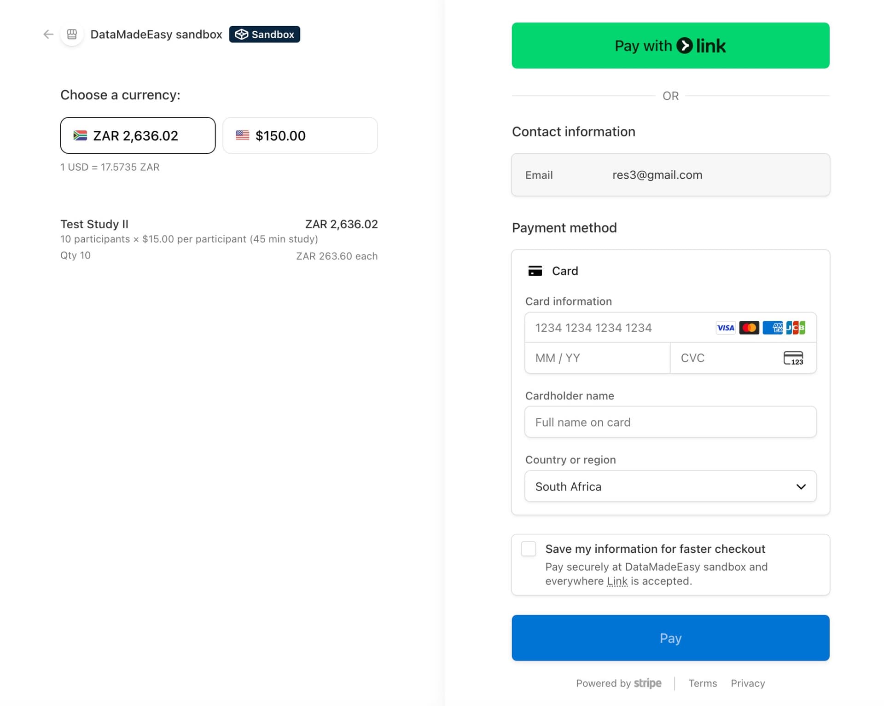Click the Card payment method icon
This screenshot has height=706, width=884.
click(535, 271)
